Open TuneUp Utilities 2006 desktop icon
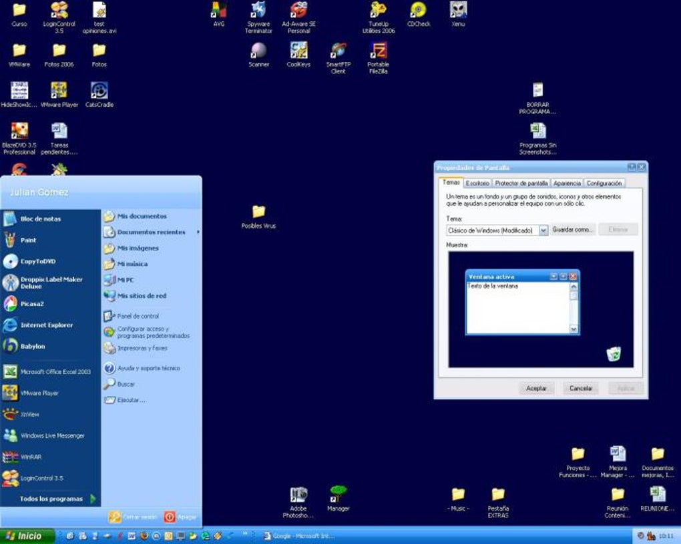This screenshot has width=681, height=544. (379, 17)
